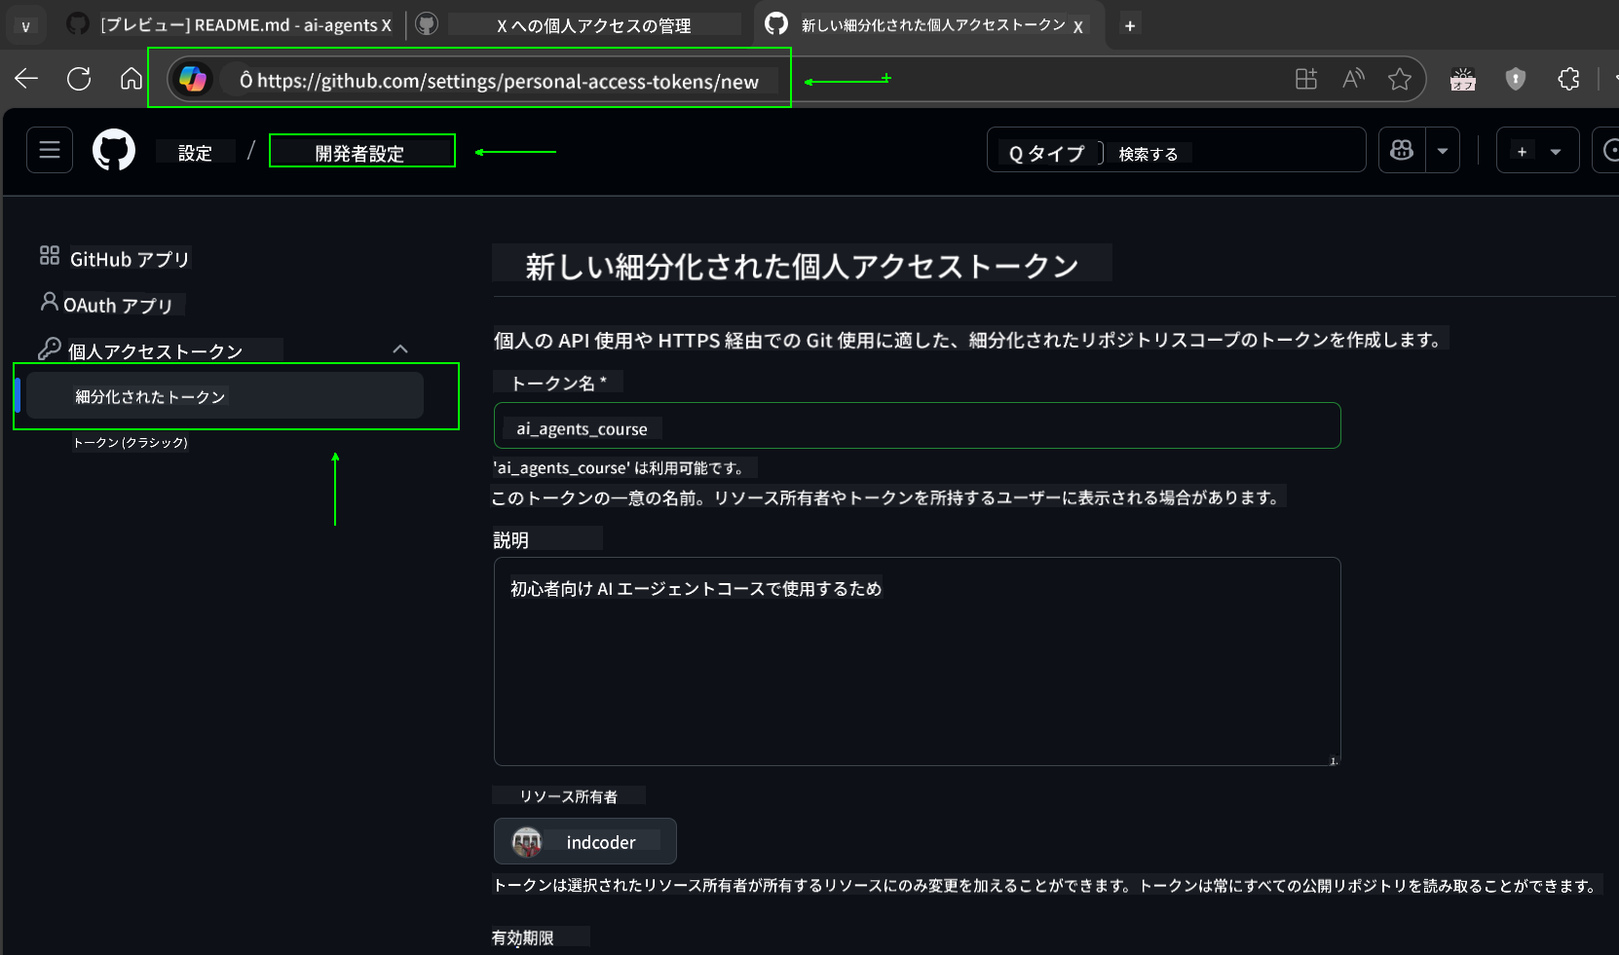Go back to the previous page
This screenshot has height=955, width=1619.
(26, 79)
